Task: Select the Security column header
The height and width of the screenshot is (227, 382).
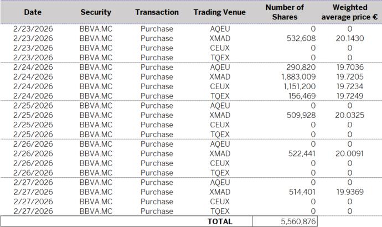Action: pos(96,12)
